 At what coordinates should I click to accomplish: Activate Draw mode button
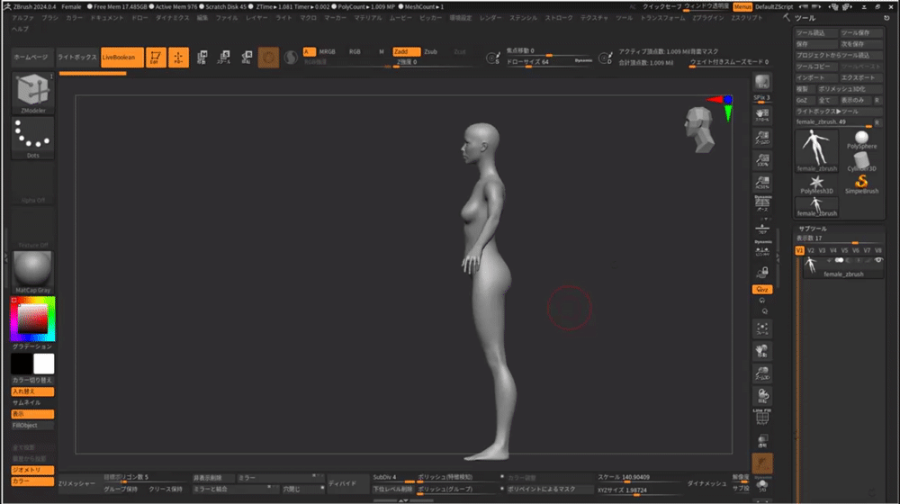178,58
